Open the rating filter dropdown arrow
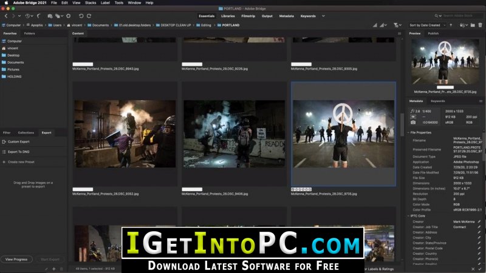Viewport: 486px width, 273px height. 400,25
